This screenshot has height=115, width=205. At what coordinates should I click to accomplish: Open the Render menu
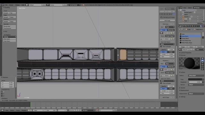pos(11,5)
